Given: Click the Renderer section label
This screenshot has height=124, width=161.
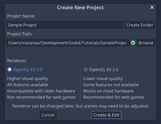Looking at the screenshot, I should coord(17,61).
